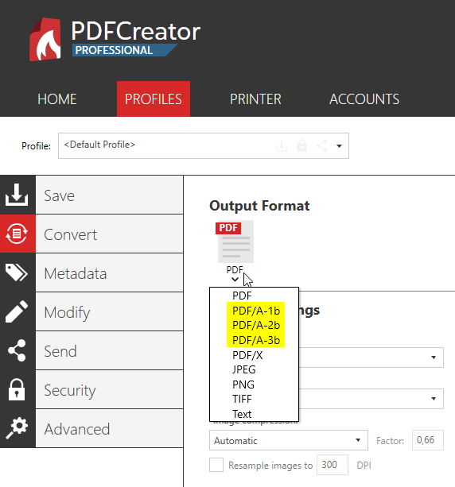The width and height of the screenshot is (455, 487).
Task: Click the lock icon in Profile box
Action: coord(301,145)
